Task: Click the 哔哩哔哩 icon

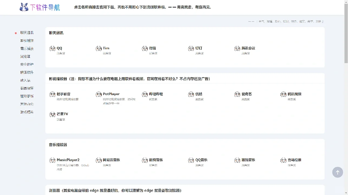Action: (145, 95)
